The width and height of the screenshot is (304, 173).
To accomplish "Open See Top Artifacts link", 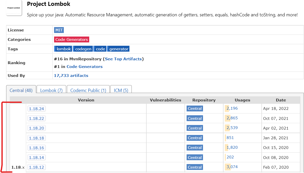I will pyautogui.click(x=123, y=59).
